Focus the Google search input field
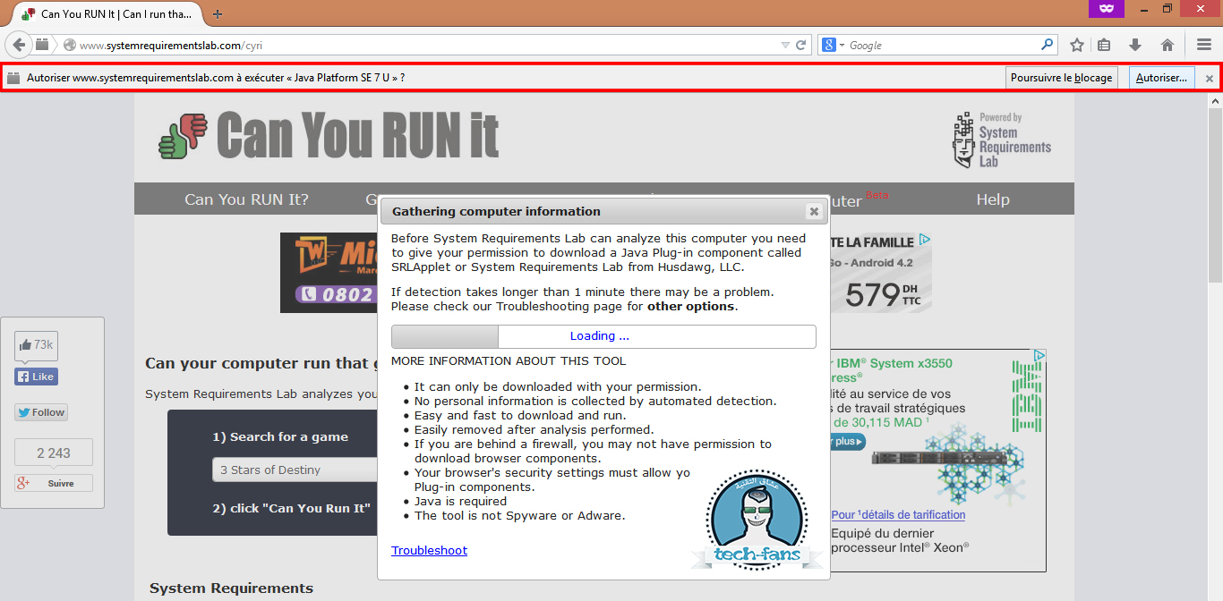 pos(942,45)
